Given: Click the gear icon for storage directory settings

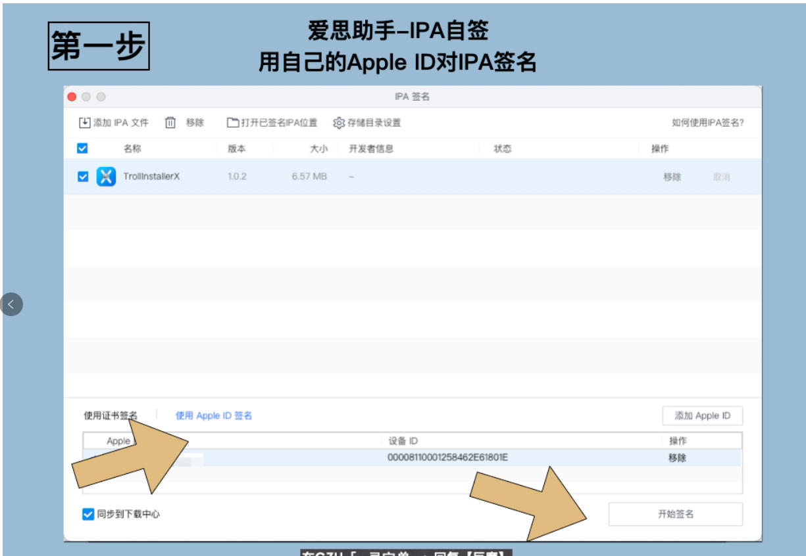Looking at the screenshot, I should (x=339, y=123).
